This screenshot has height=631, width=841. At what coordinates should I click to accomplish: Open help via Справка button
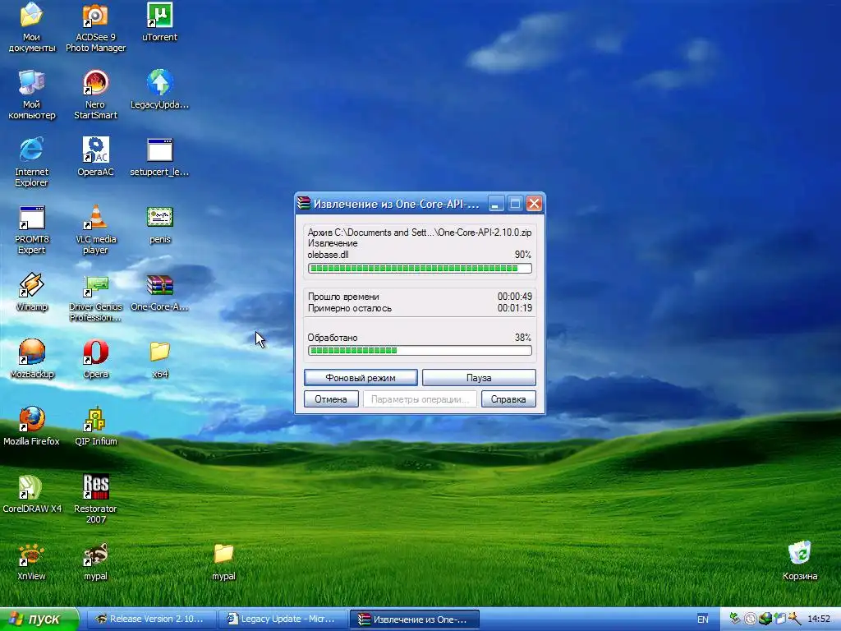point(508,399)
